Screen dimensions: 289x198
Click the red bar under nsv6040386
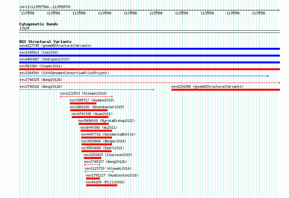96,131
